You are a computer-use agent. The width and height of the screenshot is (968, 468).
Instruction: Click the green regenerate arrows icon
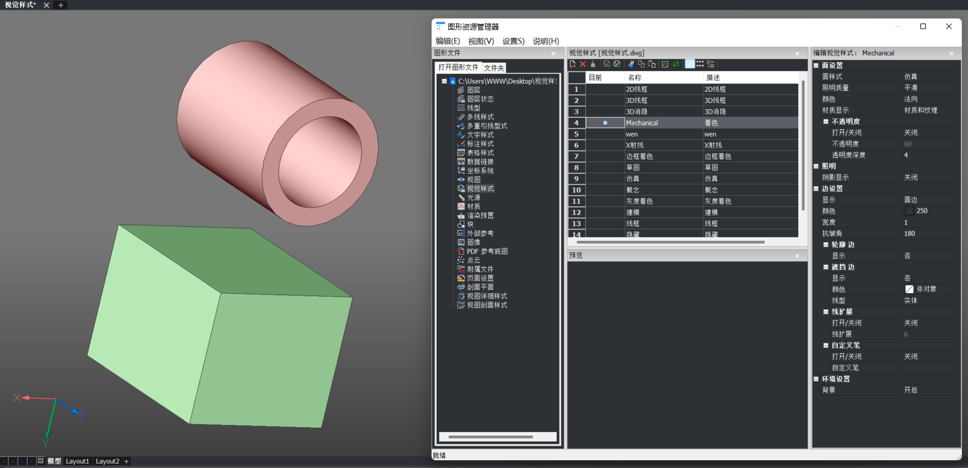676,64
